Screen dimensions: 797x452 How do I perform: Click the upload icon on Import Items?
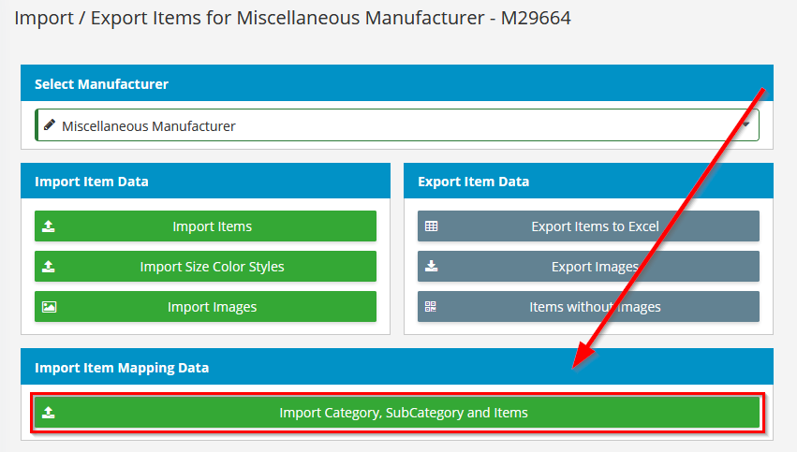(49, 226)
